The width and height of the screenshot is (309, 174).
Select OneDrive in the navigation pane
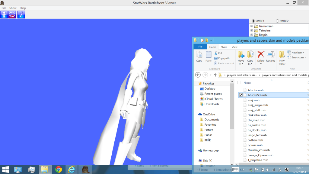point(209,114)
